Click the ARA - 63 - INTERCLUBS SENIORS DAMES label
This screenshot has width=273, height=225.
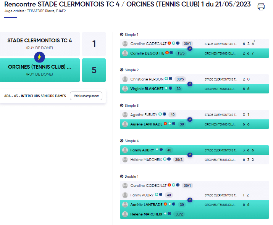click(x=35, y=96)
